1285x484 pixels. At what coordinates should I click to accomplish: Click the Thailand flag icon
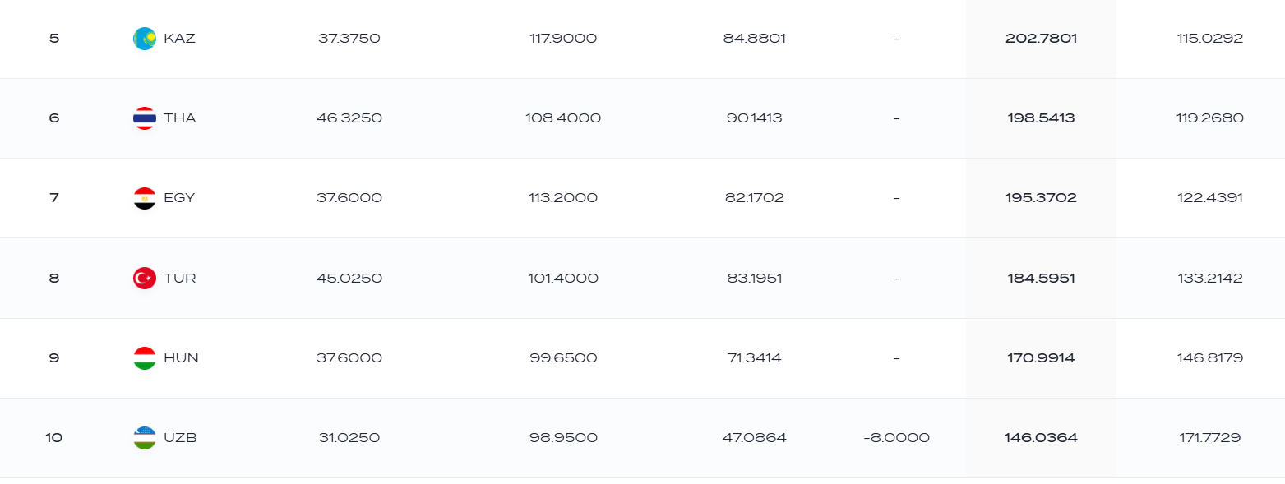(x=145, y=118)
